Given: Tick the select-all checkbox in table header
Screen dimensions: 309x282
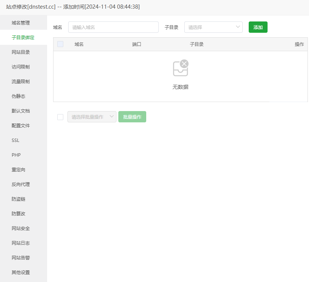Looking at the screenshot, I should [60, 44].
